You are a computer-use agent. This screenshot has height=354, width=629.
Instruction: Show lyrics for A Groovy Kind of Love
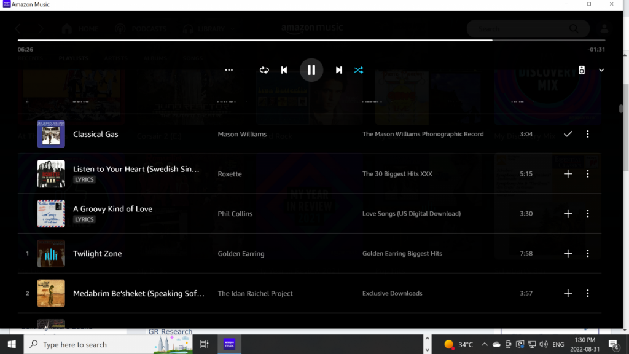(84, 219)
